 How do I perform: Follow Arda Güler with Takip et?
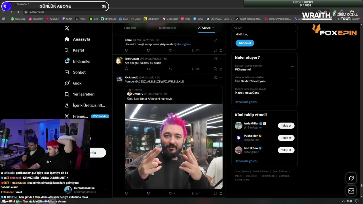tap(286, 126)
